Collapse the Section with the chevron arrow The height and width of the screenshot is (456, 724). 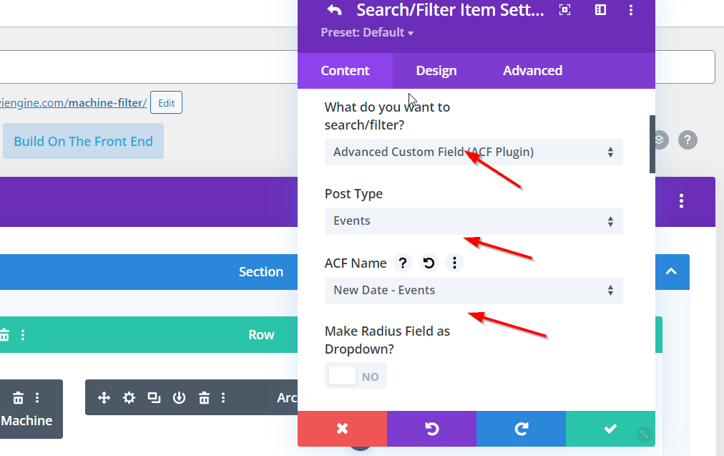[671, 271]
